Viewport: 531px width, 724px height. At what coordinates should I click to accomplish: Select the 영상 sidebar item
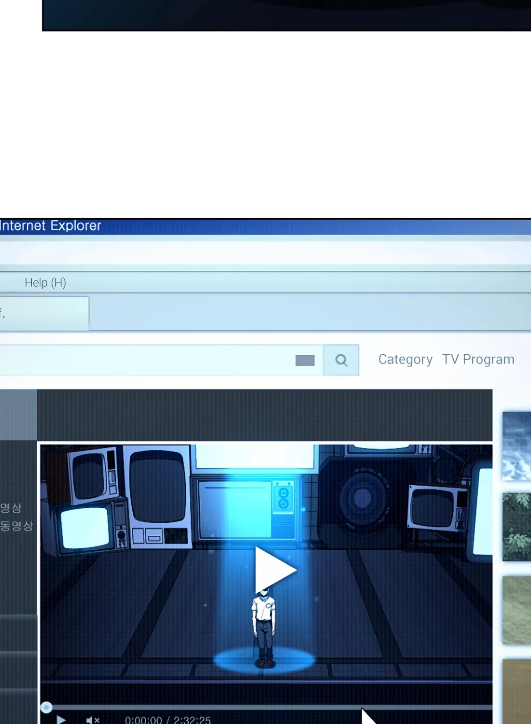11,508
